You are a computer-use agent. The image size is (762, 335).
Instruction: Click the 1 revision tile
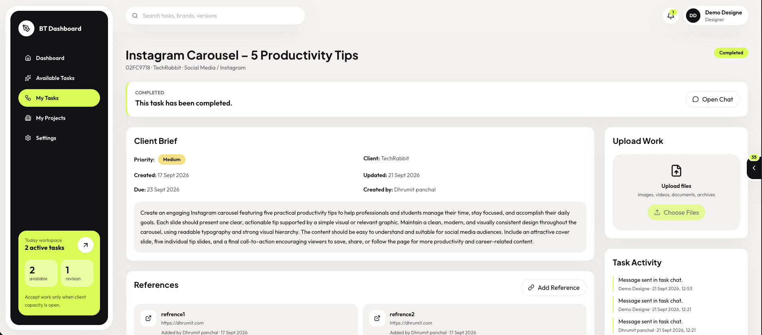pyautogui.click(x=77, y=273)
